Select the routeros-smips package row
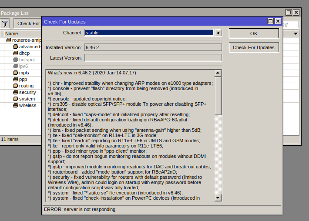Viewport: 309px width, 221px height. pos(21,40)
